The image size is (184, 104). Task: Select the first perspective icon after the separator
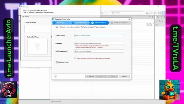coord(152,13)
